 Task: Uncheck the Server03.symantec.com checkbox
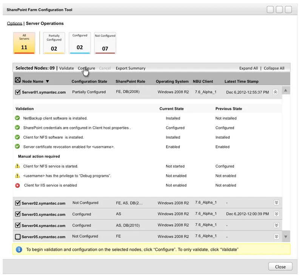point(18,214)
